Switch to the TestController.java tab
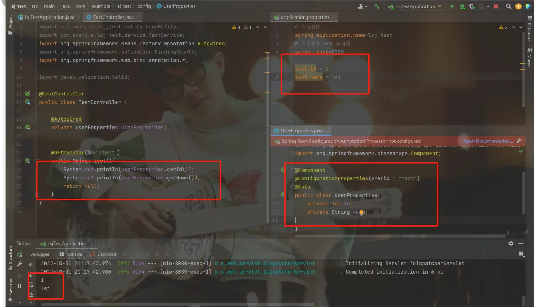This screenshot has width=534, height=307. click(x=113, y=17)
